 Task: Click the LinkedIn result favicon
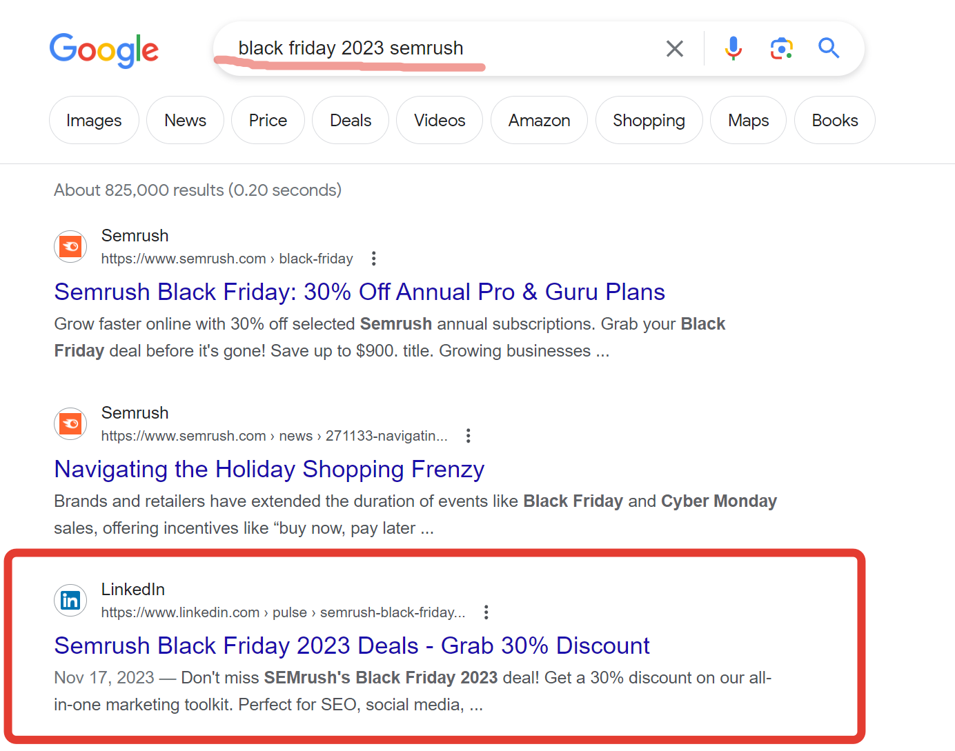[70, 601]
